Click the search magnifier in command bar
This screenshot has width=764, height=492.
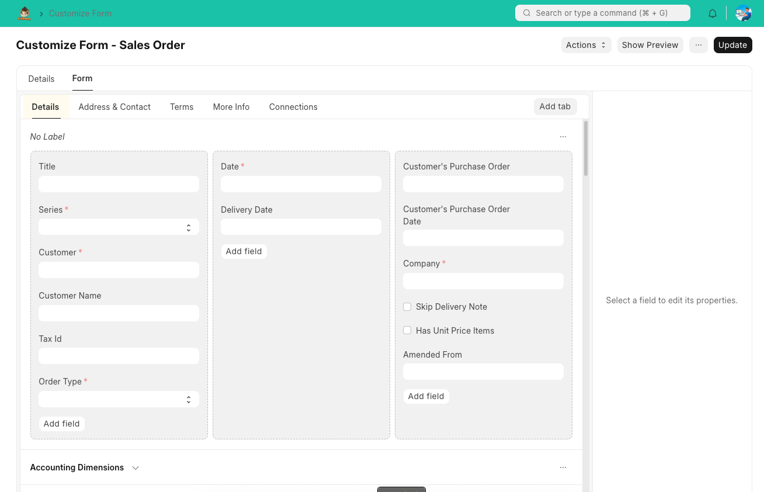coord(526,12)
